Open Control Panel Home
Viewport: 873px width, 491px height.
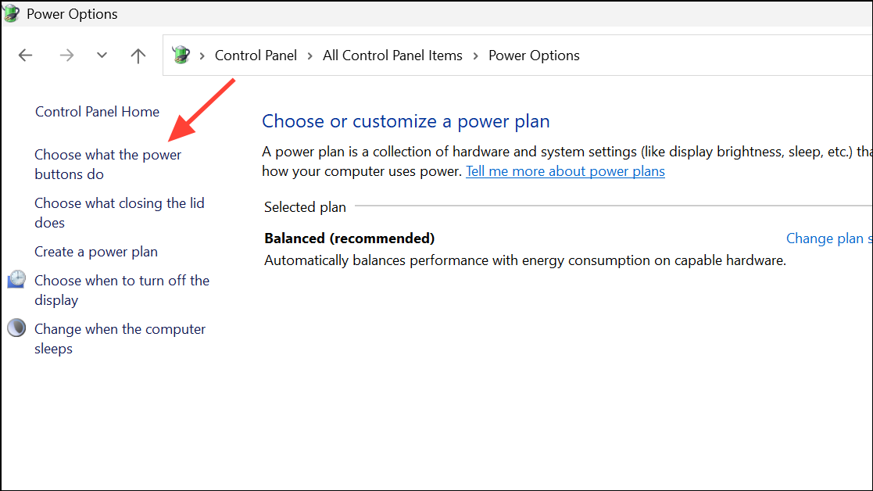pyautogui.click(x=97, y=112)
